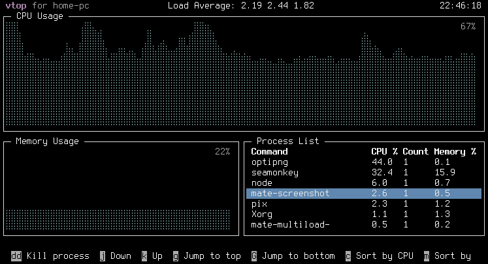488x264 pixels.
Task: Click the Memory Usage panel title
Action: pyautogui.click(x=47, y=141)
